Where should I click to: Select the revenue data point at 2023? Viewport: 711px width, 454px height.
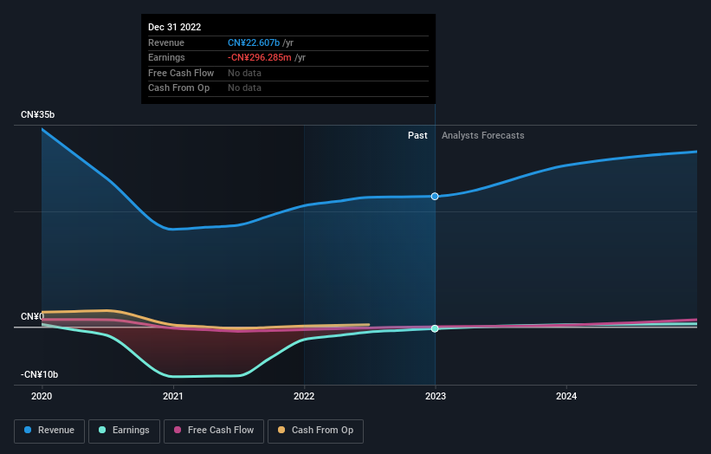435,197
